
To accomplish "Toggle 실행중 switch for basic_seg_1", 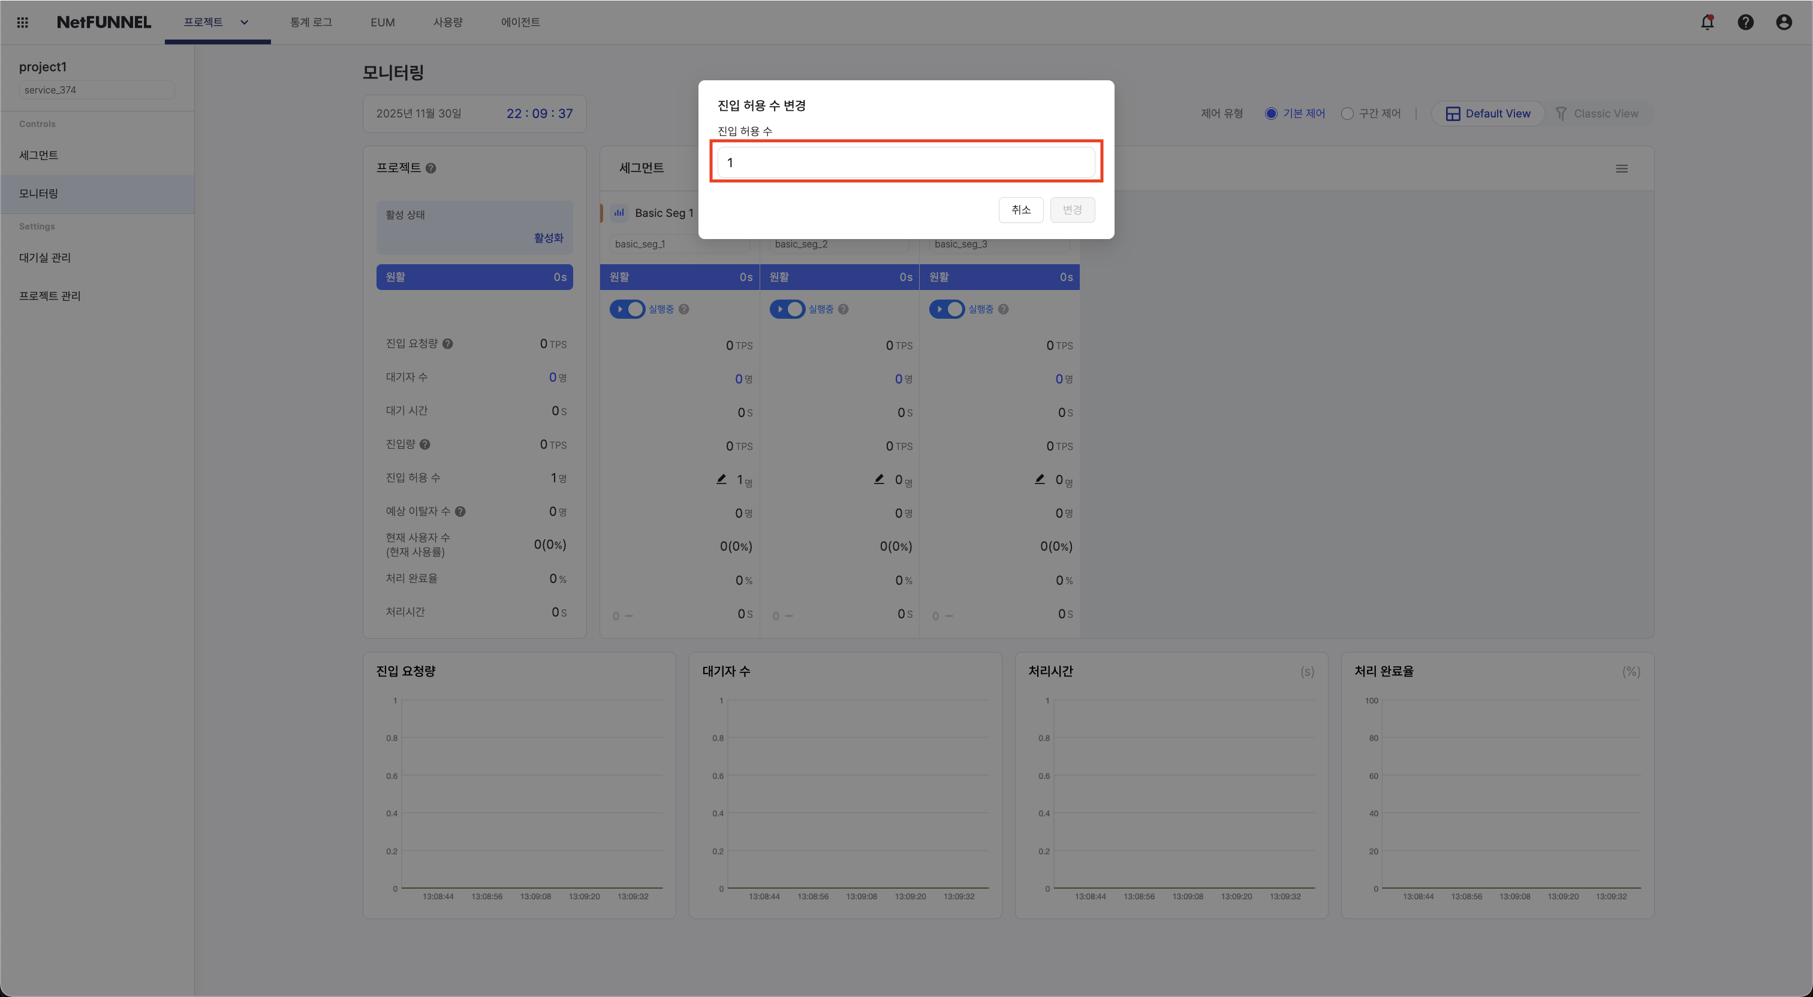I will (x=628, y=309).
